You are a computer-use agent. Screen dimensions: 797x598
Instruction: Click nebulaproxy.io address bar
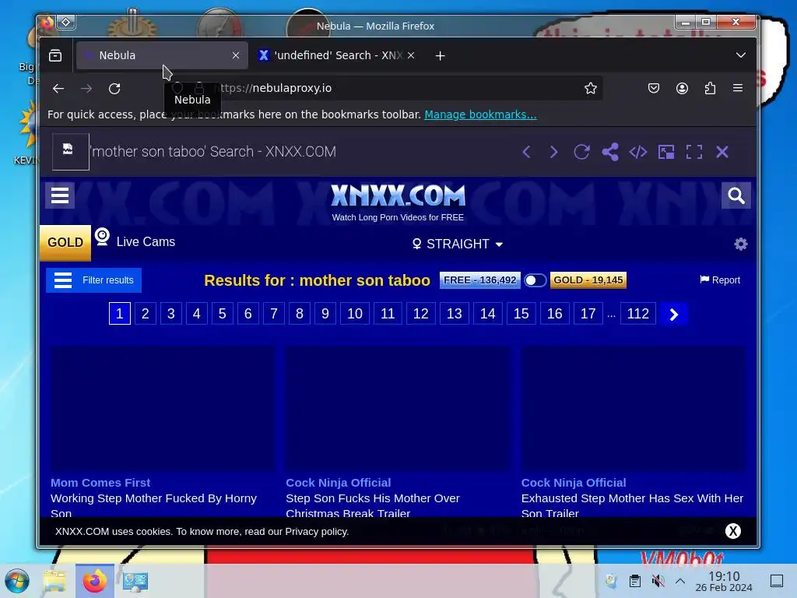384,88
